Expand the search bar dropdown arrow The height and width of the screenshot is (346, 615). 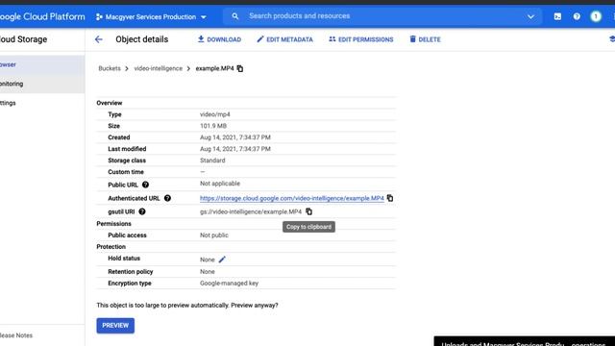530,16
